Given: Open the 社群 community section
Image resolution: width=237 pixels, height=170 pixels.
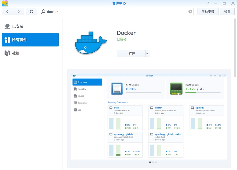Looking at the screenshot, I should 16,53.
